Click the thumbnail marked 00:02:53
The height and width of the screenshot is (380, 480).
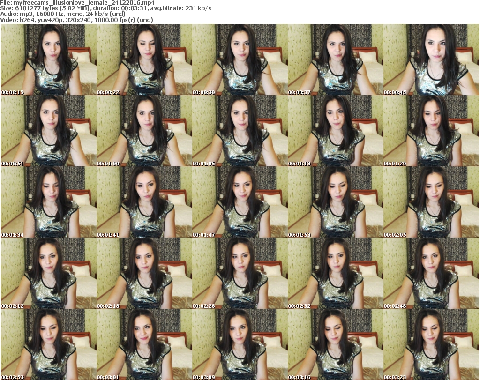click(49, 344)
